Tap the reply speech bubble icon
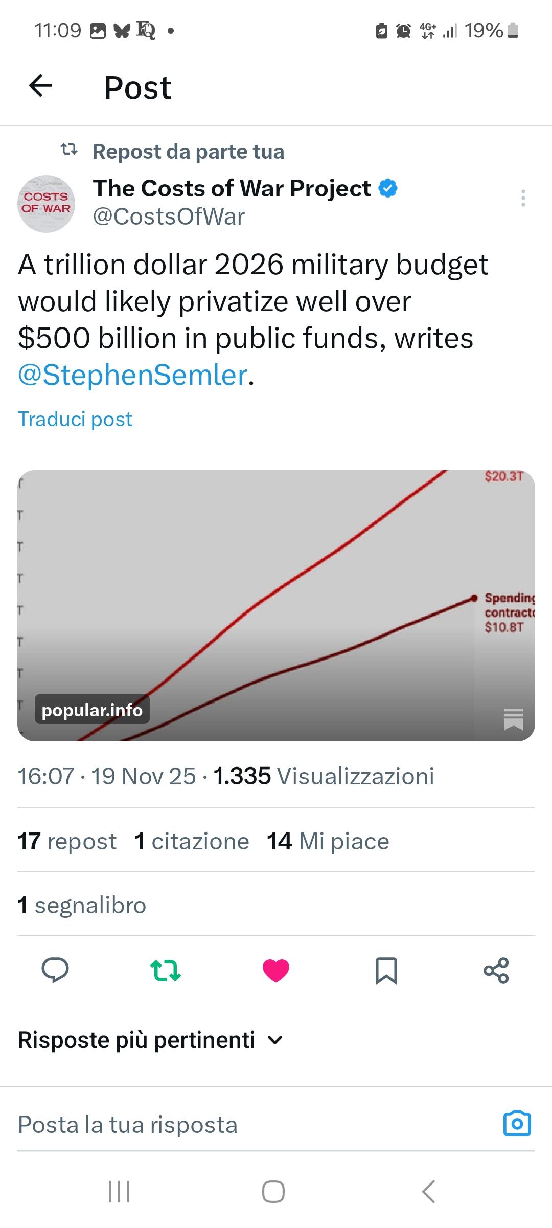Viewport: 552px width, 1228px height. coord(55,971)
